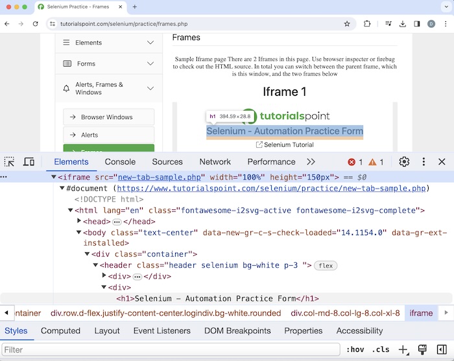Collapse the header selenium node

coord(95,264)
